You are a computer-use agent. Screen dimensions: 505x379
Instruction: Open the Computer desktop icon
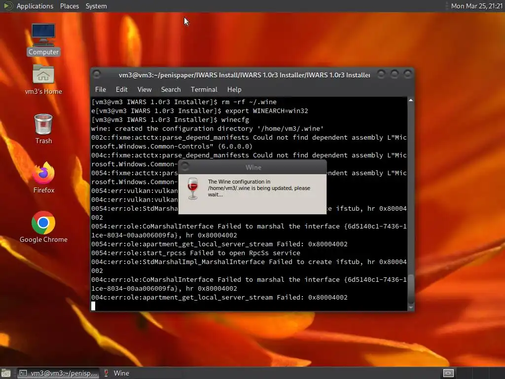click(x=43, y=39)
